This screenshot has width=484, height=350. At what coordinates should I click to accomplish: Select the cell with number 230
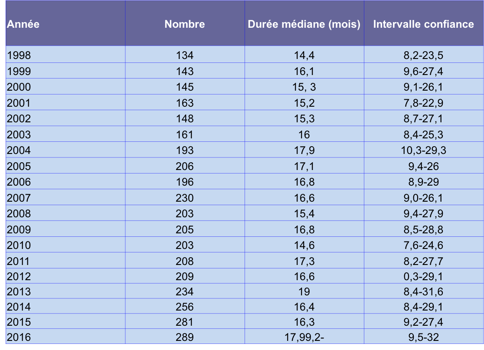[x=185, y=198]
